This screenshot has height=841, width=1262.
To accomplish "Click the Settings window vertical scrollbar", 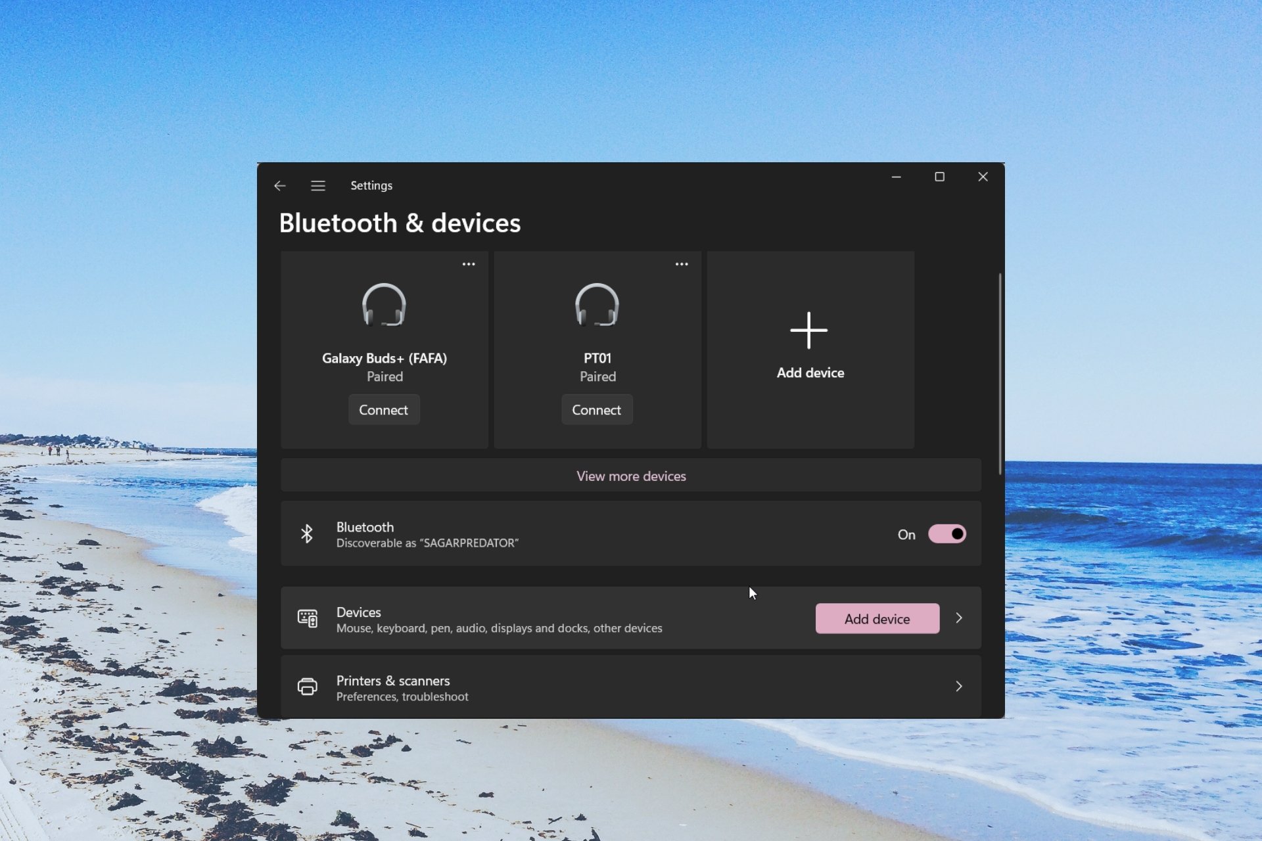I will tap(1000, 375).
